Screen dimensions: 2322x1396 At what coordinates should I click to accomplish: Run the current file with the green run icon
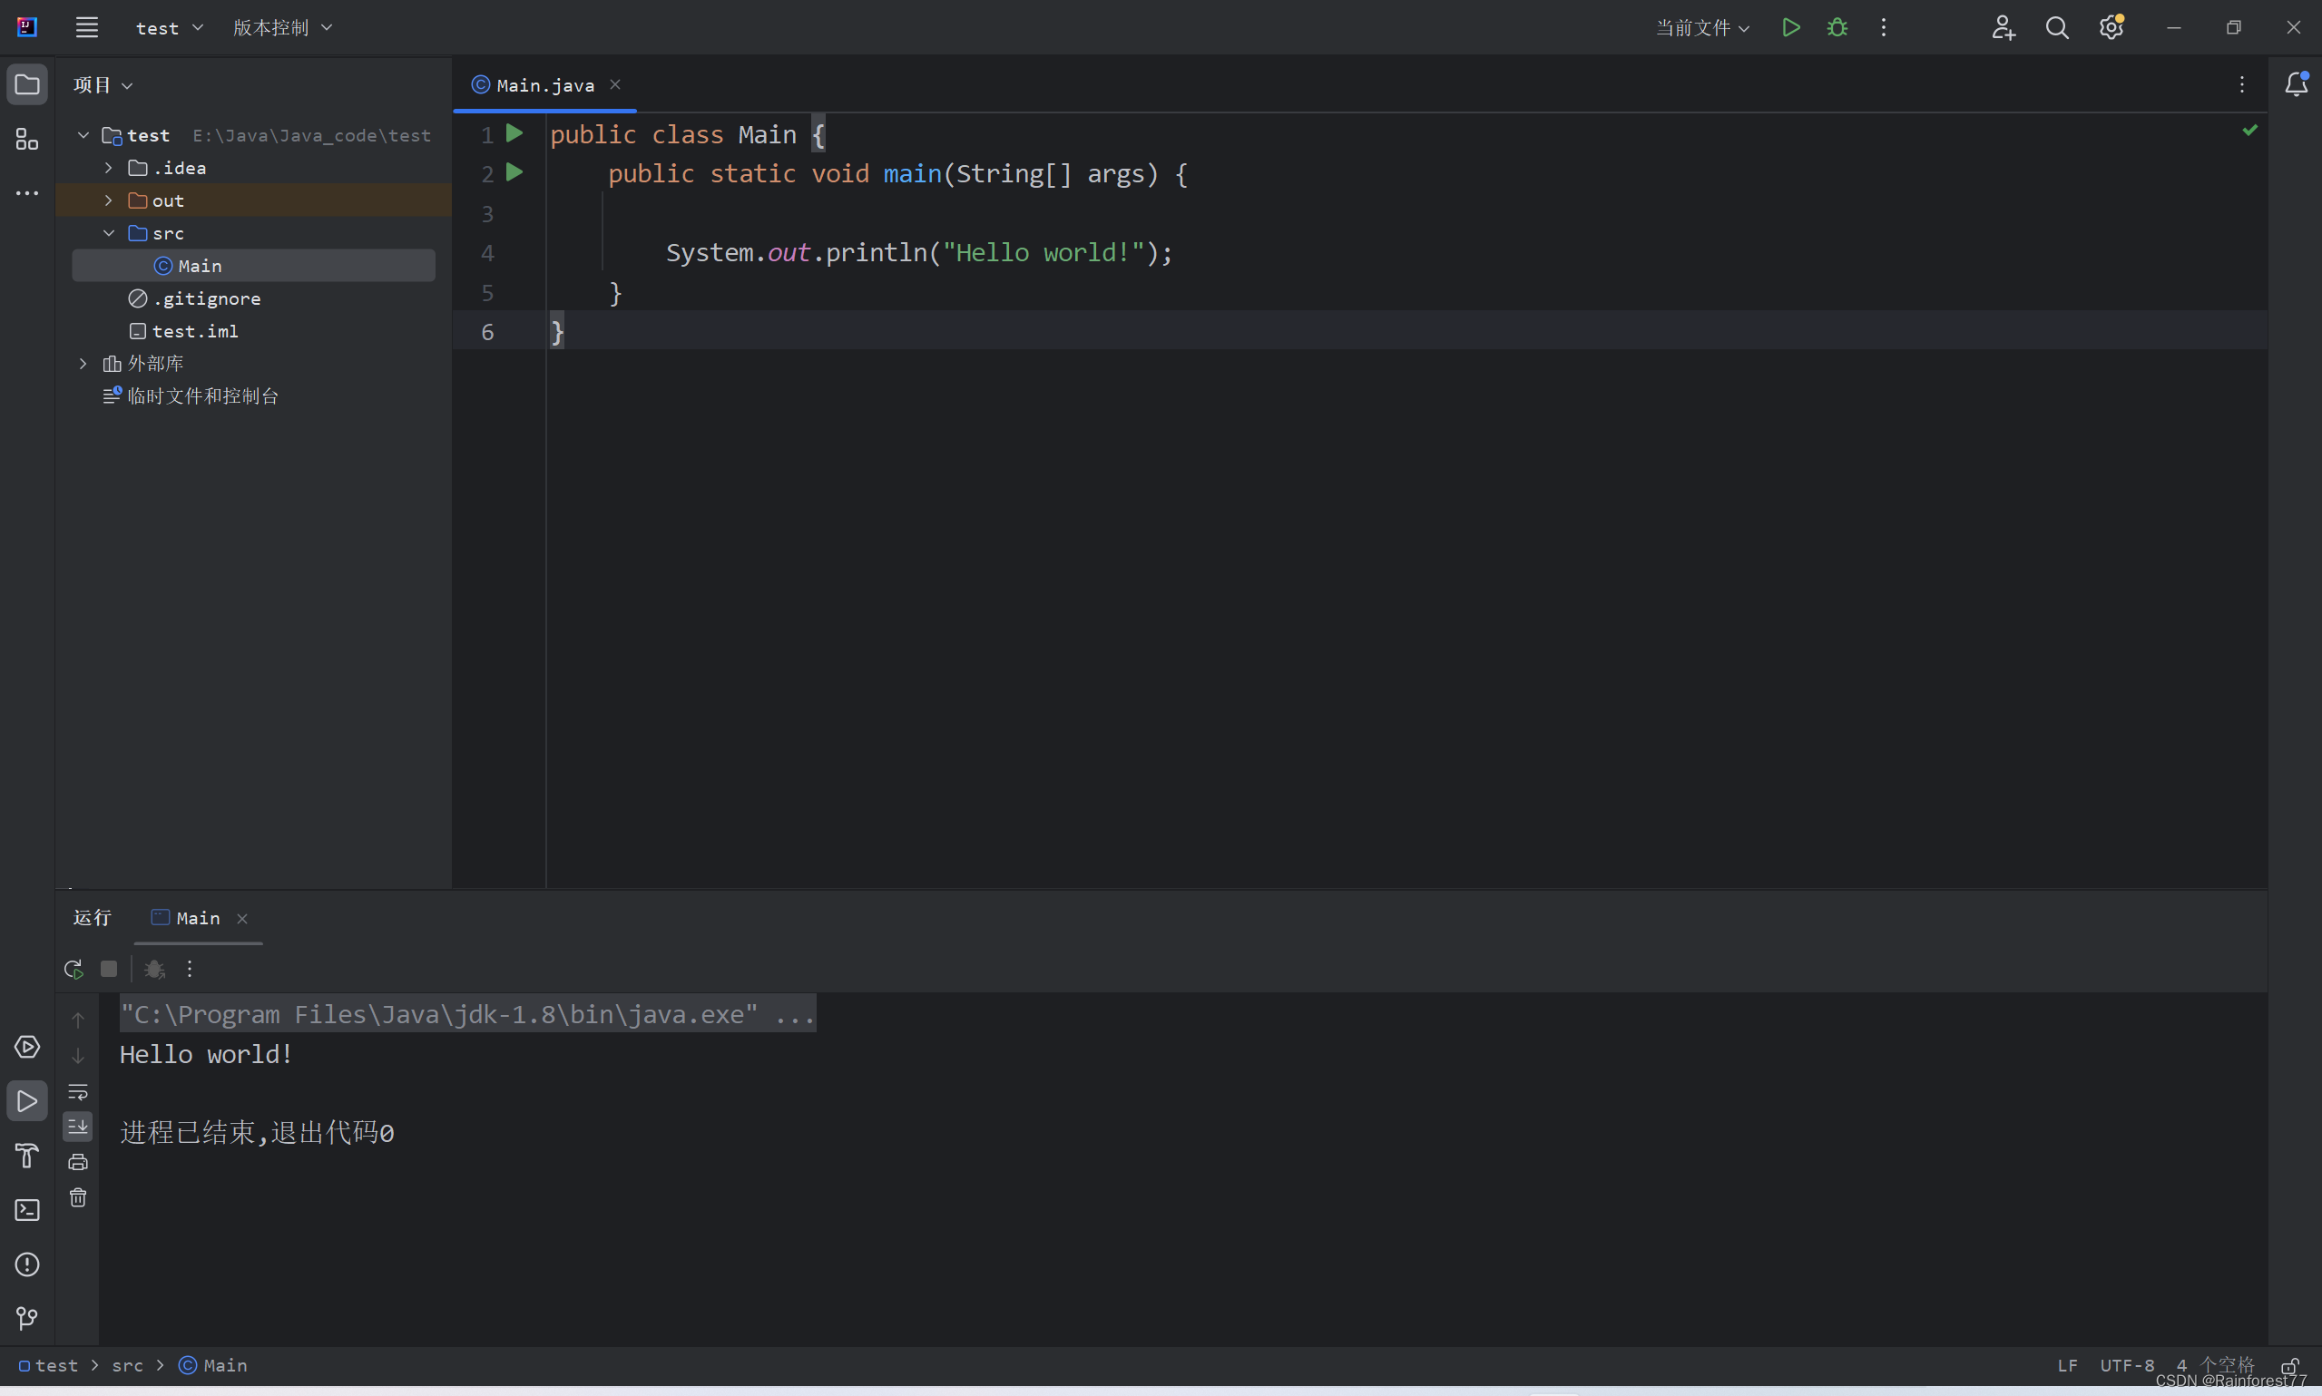[x=1790, y=27]
